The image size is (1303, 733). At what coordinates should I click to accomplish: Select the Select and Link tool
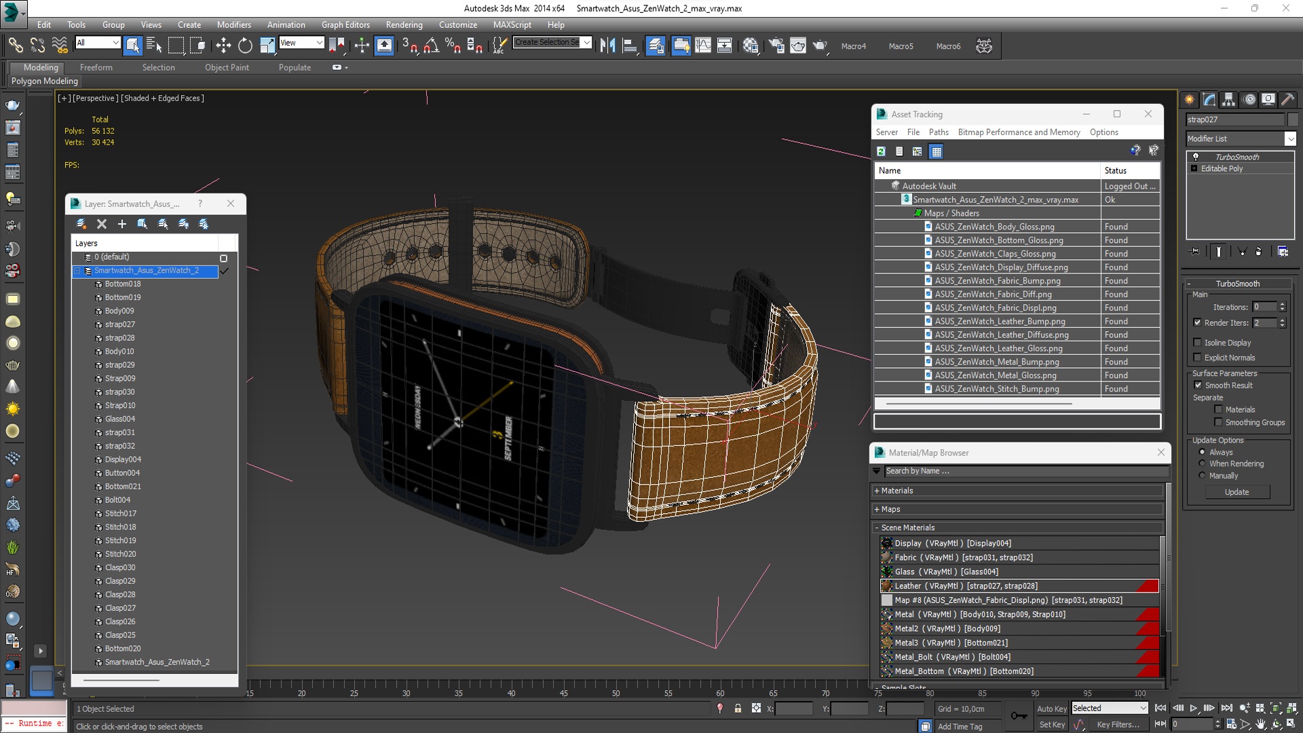click(15, 45)
